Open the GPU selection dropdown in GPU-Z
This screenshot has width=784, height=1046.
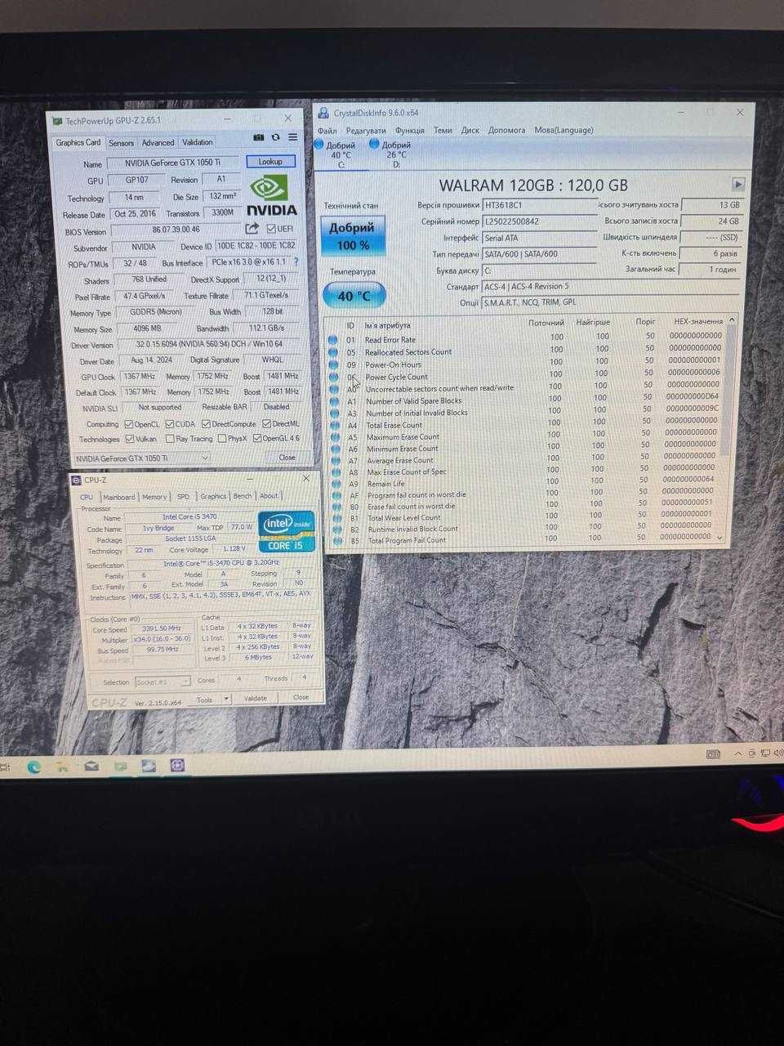[x=141, y=458]
